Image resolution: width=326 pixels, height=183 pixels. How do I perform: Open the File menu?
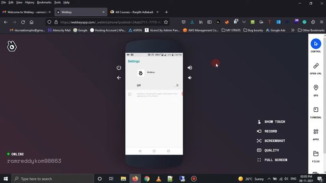[4, 3]
